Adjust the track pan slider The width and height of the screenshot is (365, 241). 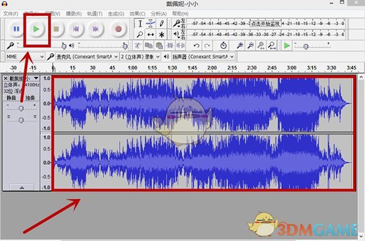[x=21, y=120]
